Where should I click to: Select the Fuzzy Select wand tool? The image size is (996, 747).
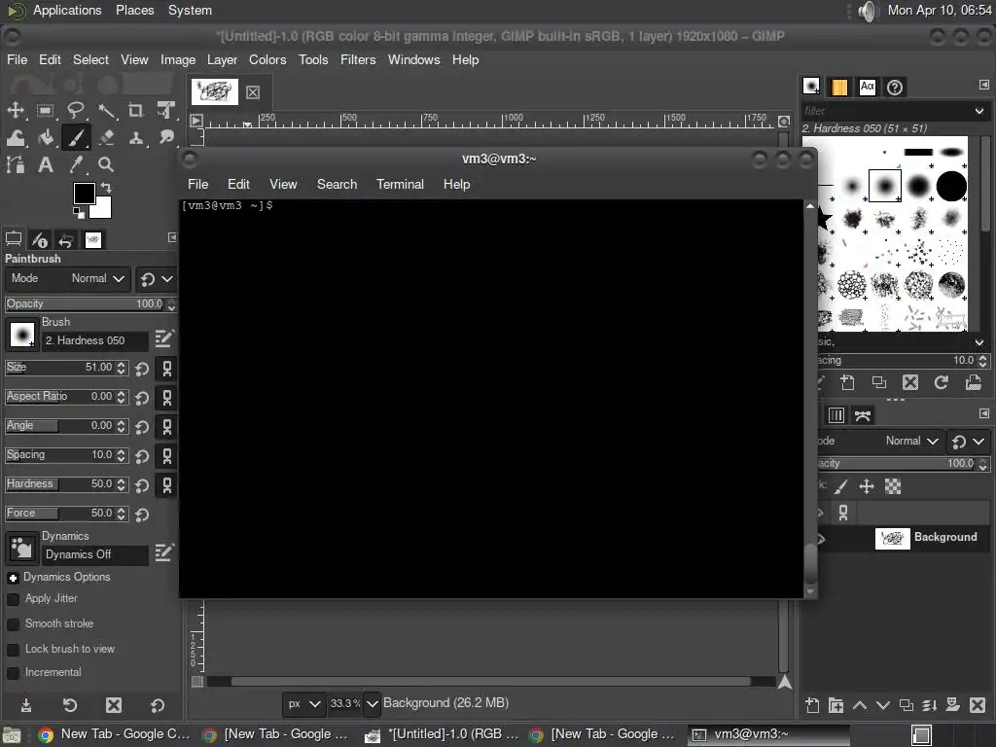pos(106,110)
